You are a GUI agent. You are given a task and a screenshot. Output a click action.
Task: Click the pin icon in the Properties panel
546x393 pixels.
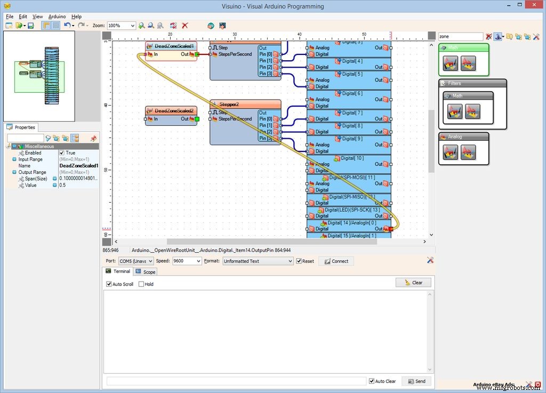coord(94,138)
